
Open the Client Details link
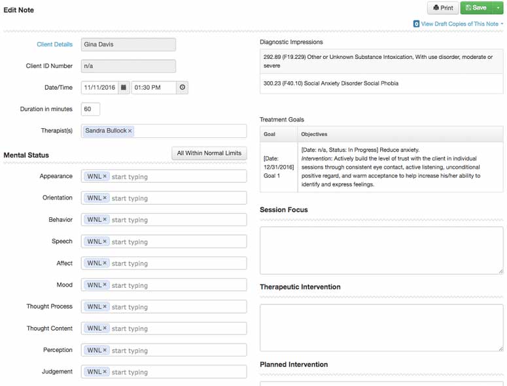55,44
